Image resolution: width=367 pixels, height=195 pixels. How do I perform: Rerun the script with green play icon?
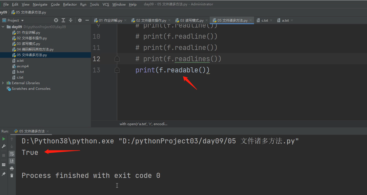click(x=4, y=139)
